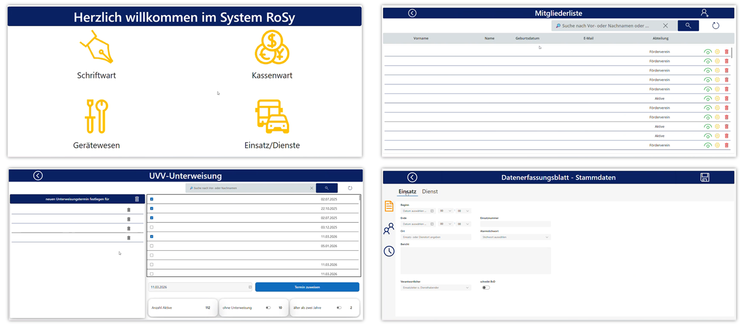Click the Anzahl Aktive card
The height and width of the screenshot is (324, 745).
tap(183, 308)
